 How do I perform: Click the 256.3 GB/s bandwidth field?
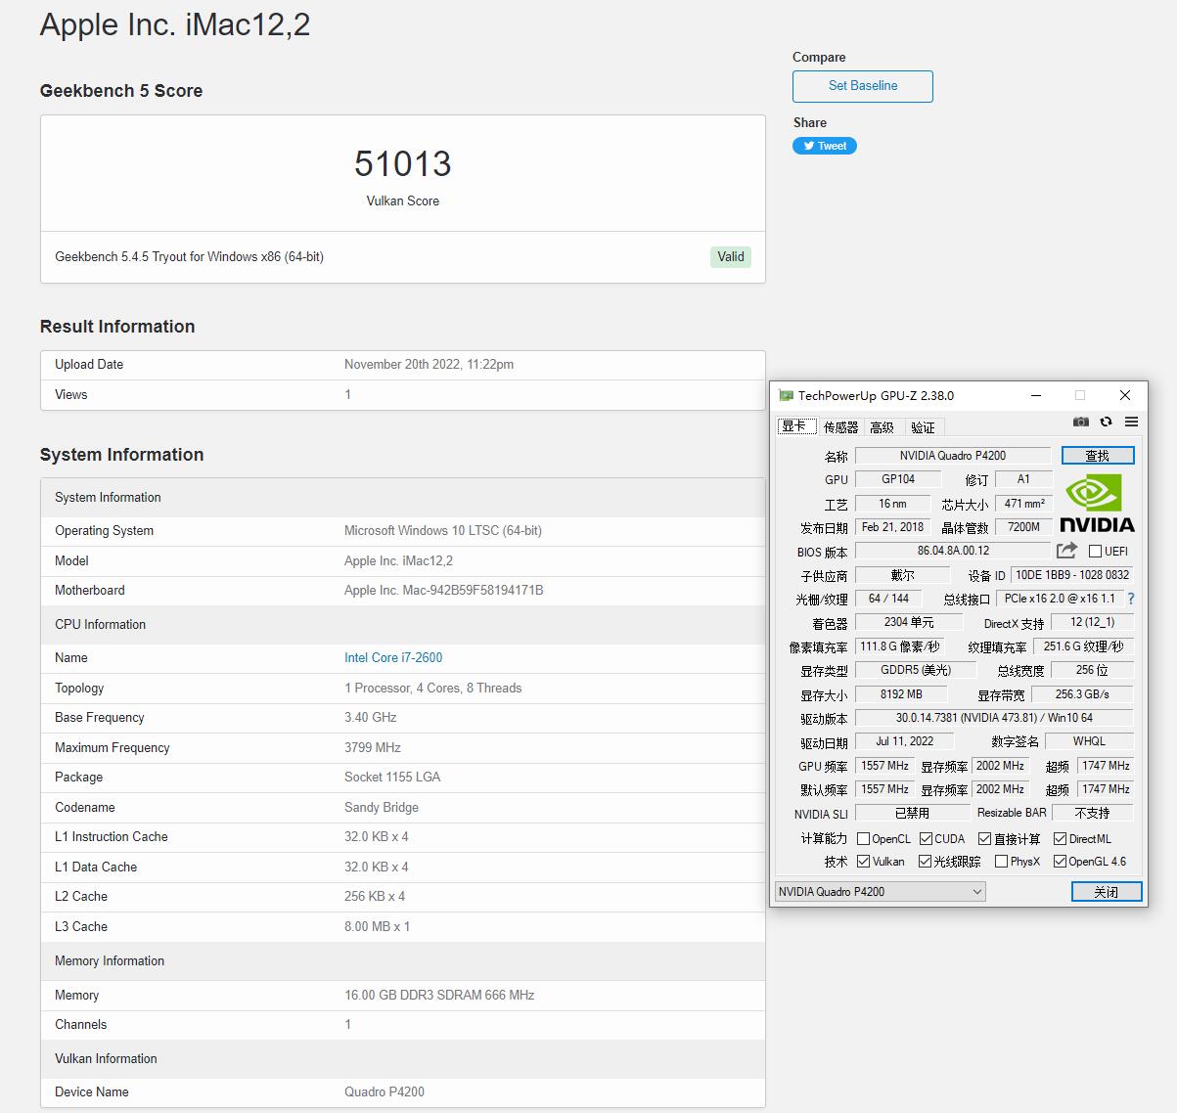[x=1083, y=694]
